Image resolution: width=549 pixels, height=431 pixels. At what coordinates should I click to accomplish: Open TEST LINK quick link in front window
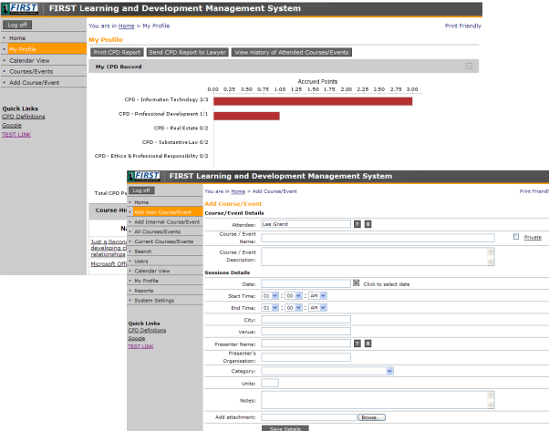(x=140, y=346)
